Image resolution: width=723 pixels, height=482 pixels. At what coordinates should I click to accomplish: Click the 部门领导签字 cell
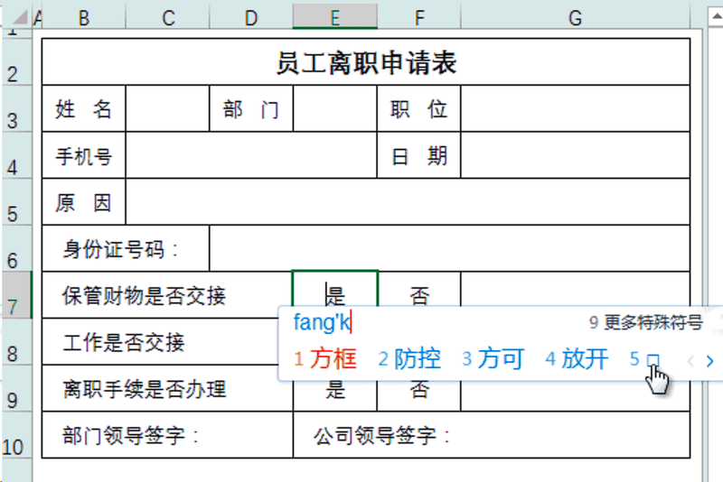pyautogui.click(x=167, y=435)
